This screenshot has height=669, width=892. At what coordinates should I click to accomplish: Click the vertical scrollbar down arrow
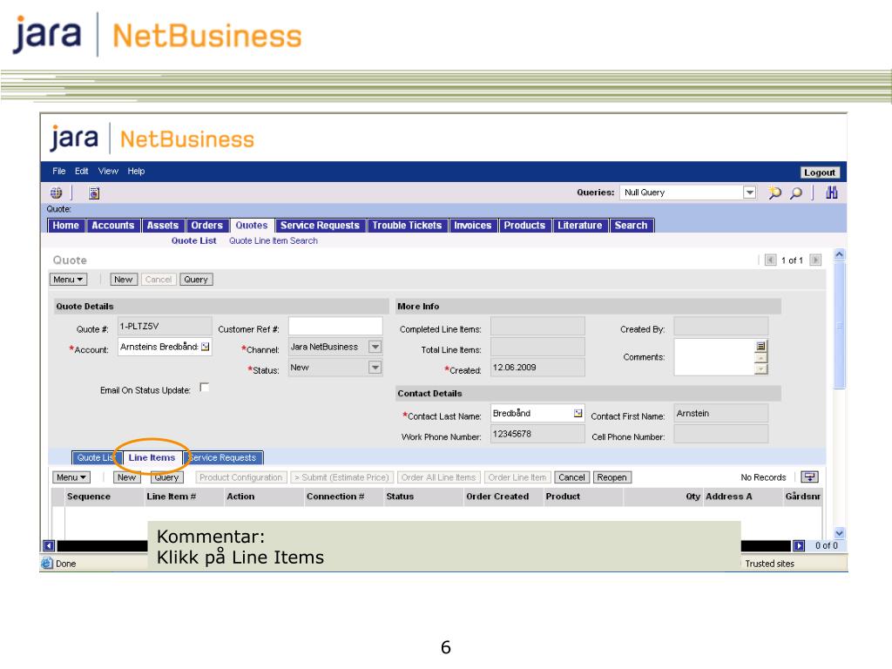[x=839, y=533]
